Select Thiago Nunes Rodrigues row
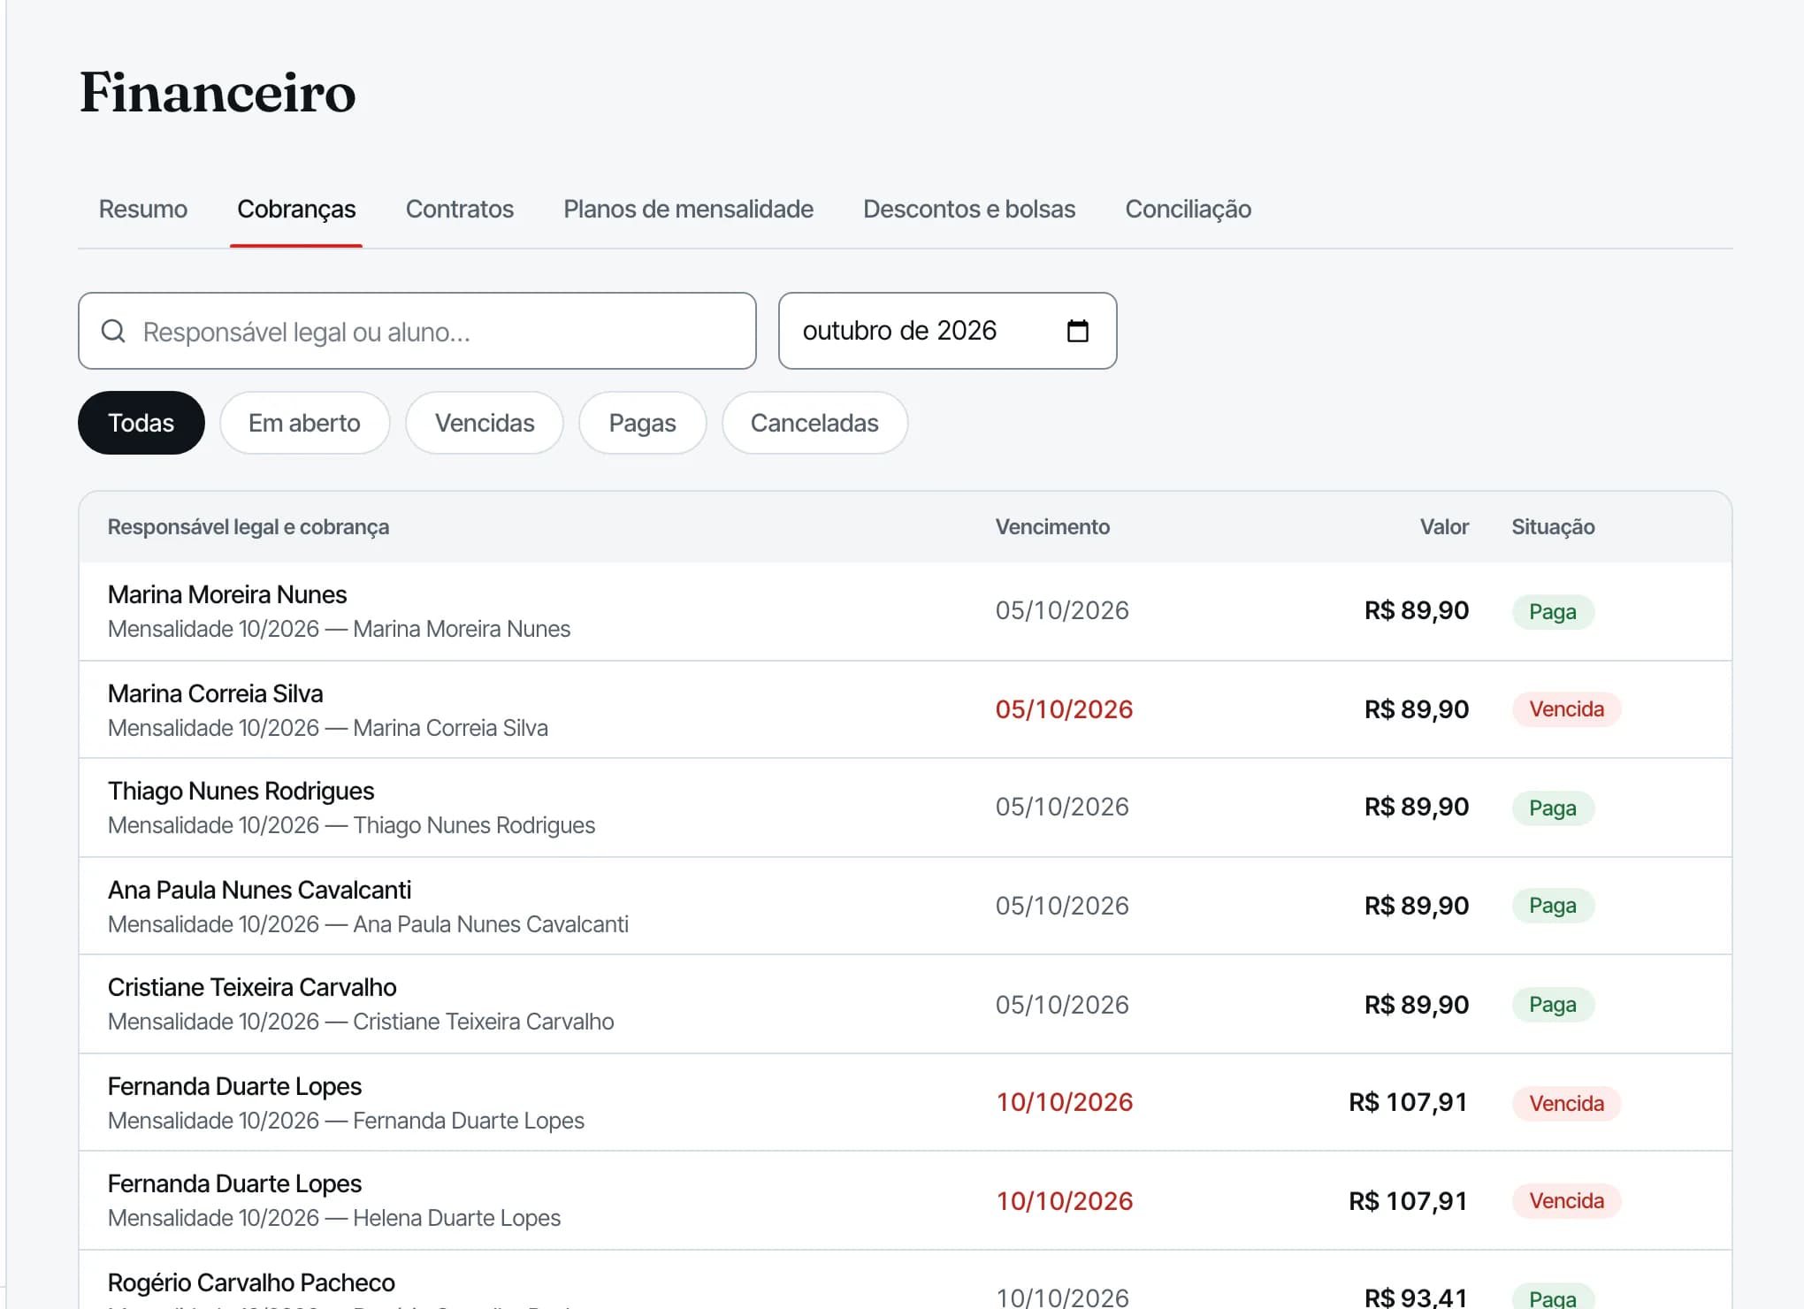The image size is (1804, 1309). [905, 808]
